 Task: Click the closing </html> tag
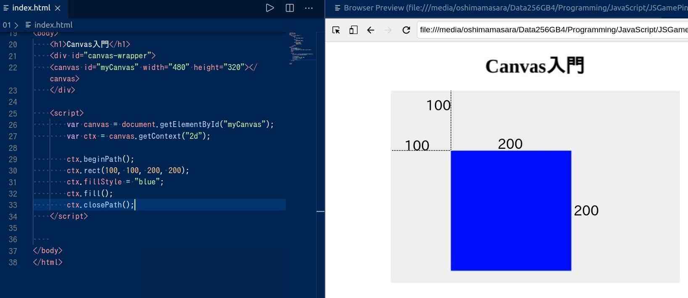[47, 262]
